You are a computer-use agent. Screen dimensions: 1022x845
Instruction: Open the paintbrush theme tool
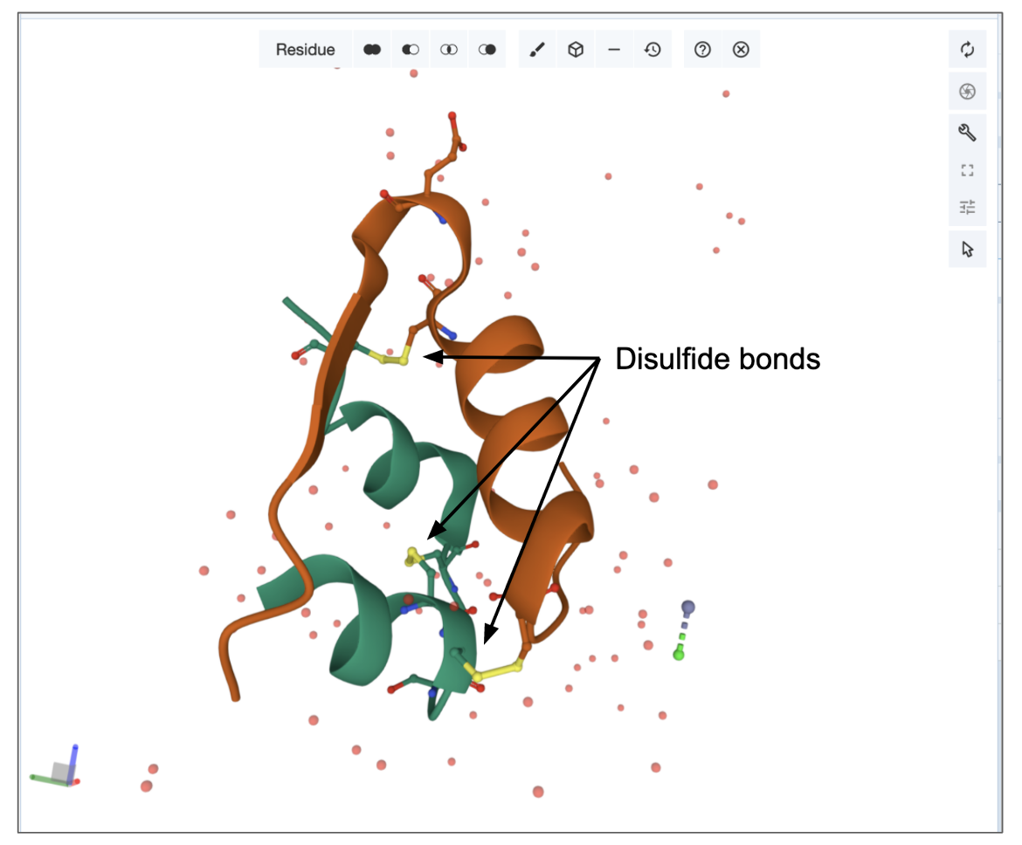click(x=537, y=50)
